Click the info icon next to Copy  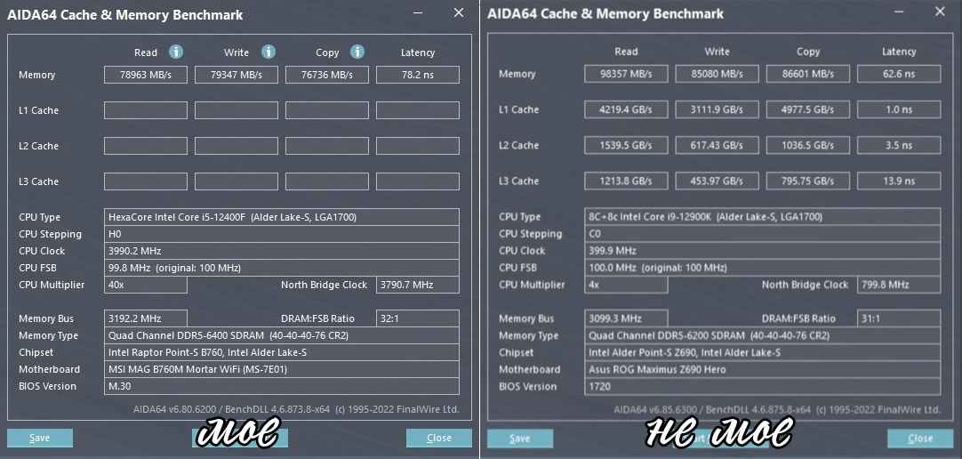click(357, 52)
